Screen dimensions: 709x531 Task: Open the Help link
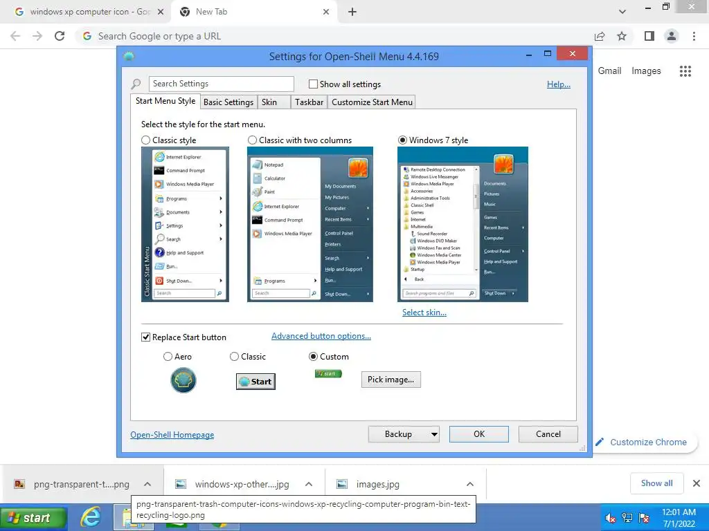pos(559,84)
